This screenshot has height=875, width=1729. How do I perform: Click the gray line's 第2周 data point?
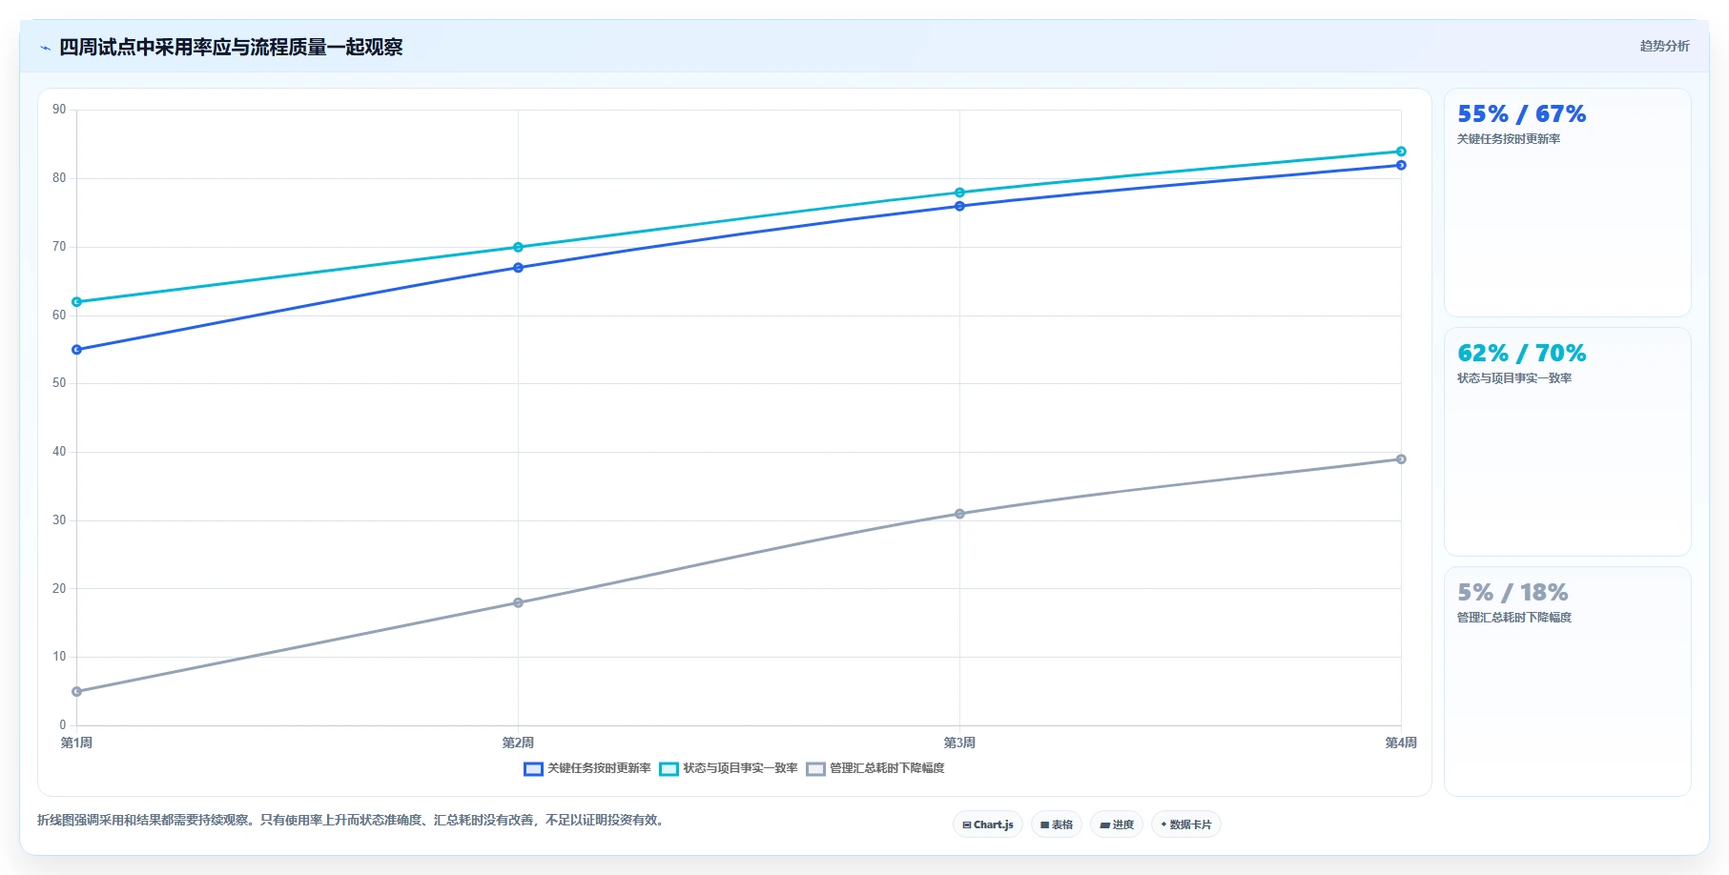[518, 602]
